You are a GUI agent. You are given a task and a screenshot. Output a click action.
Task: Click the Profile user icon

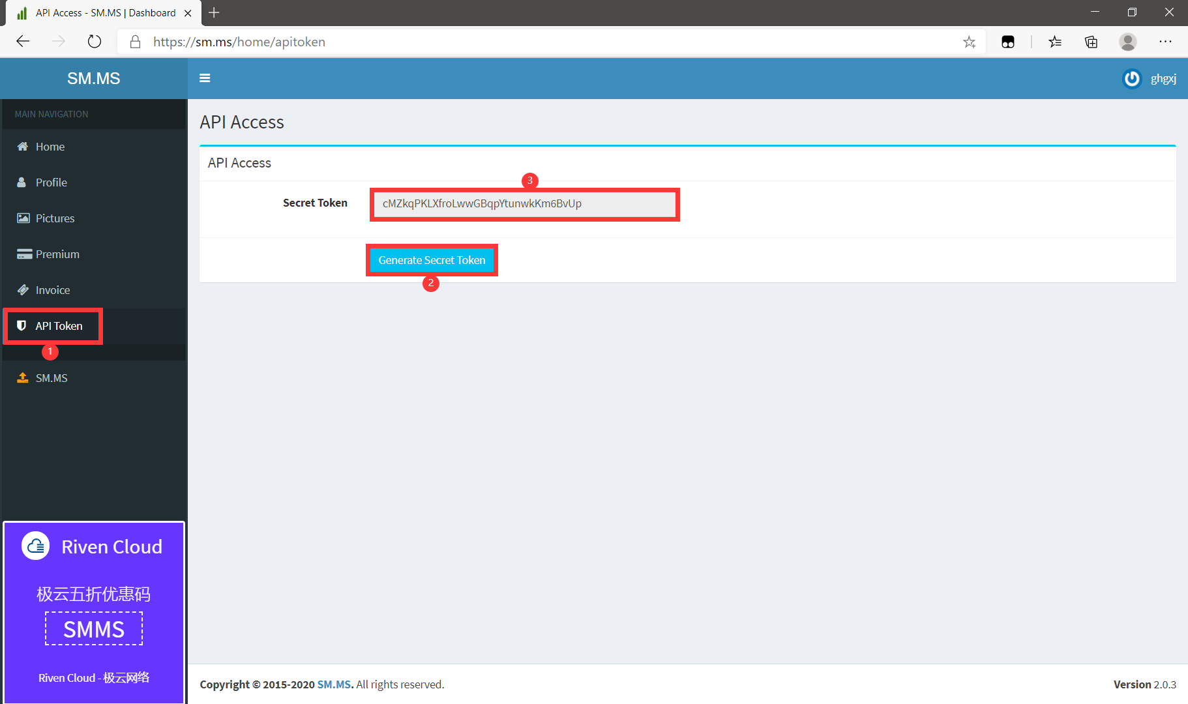[x=22, y=183]
